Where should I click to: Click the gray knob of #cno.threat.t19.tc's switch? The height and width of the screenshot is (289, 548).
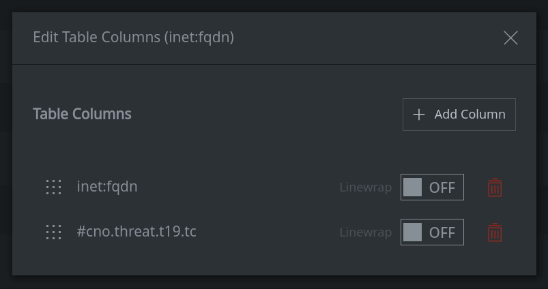412,232
